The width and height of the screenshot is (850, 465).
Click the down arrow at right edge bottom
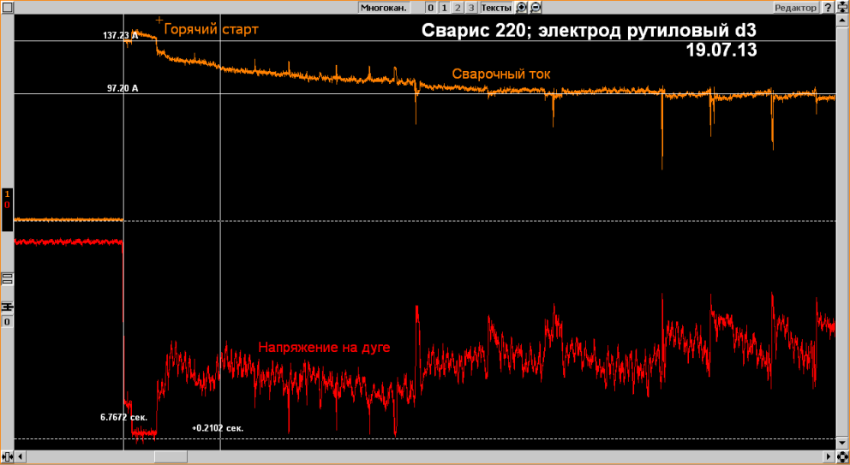click(842, 443)
